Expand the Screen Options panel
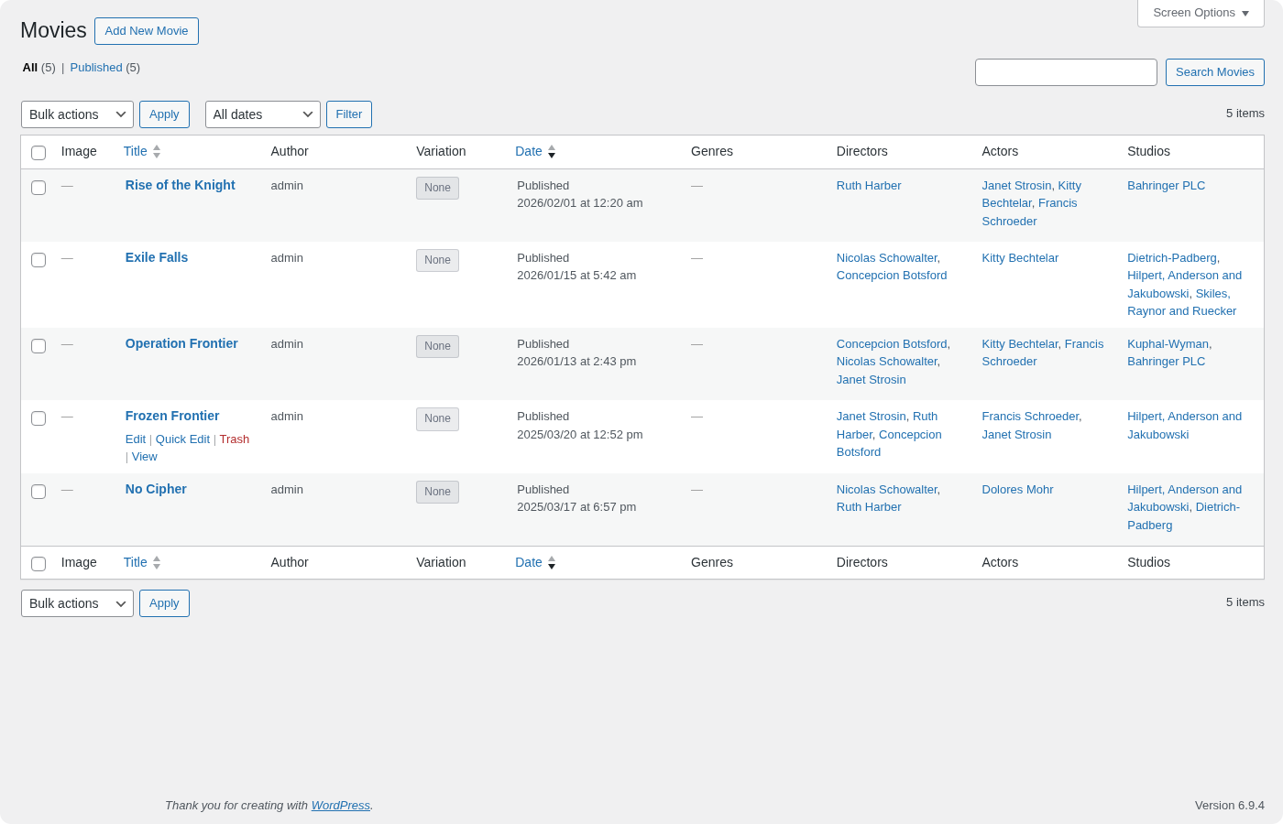Screen dimensions: 1283x824 tap(1201, 13)
